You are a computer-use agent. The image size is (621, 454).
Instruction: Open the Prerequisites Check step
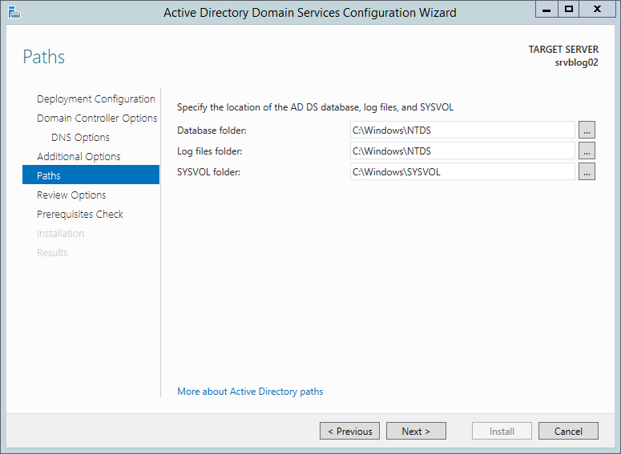click(80, 214)
